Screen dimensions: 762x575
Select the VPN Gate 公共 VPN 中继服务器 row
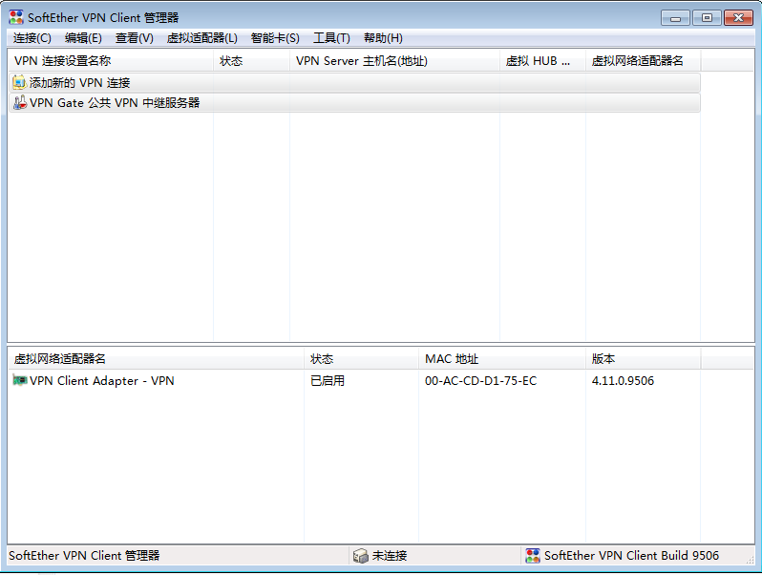354,102
